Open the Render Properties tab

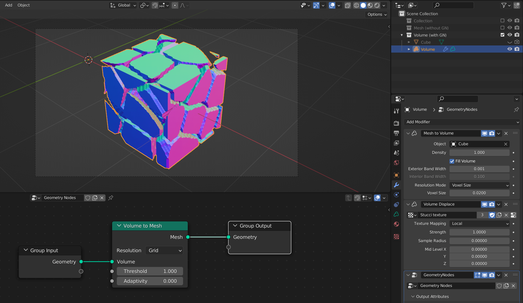coord(396,123)
